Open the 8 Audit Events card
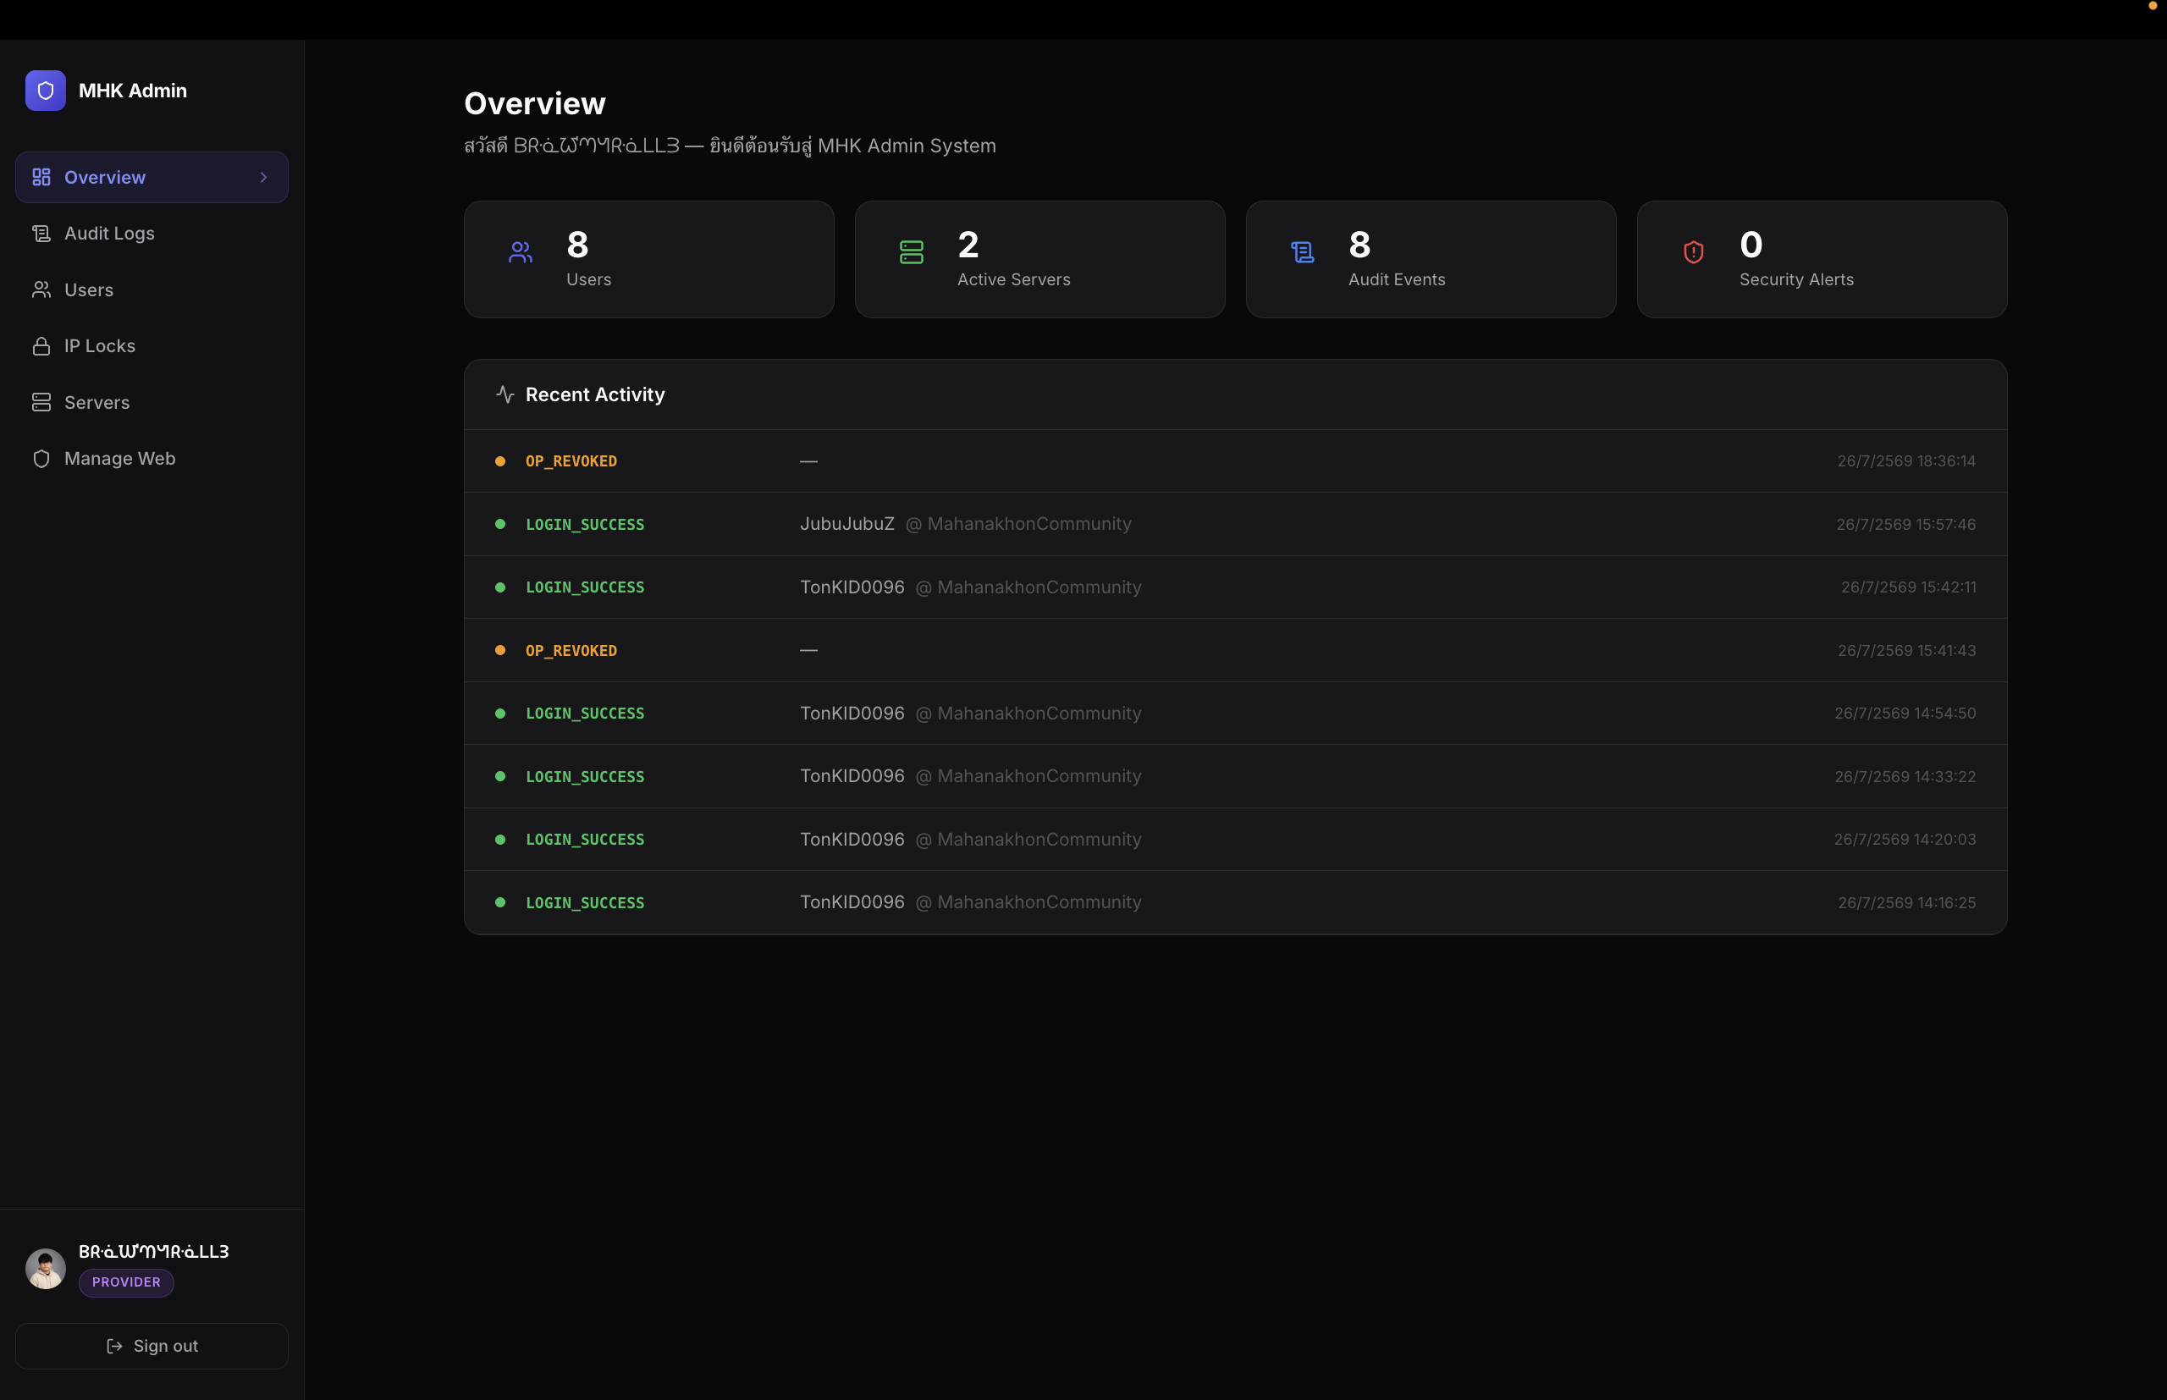The image size is (2167, 1400). pyautogui.click(x=1431, y=259)
